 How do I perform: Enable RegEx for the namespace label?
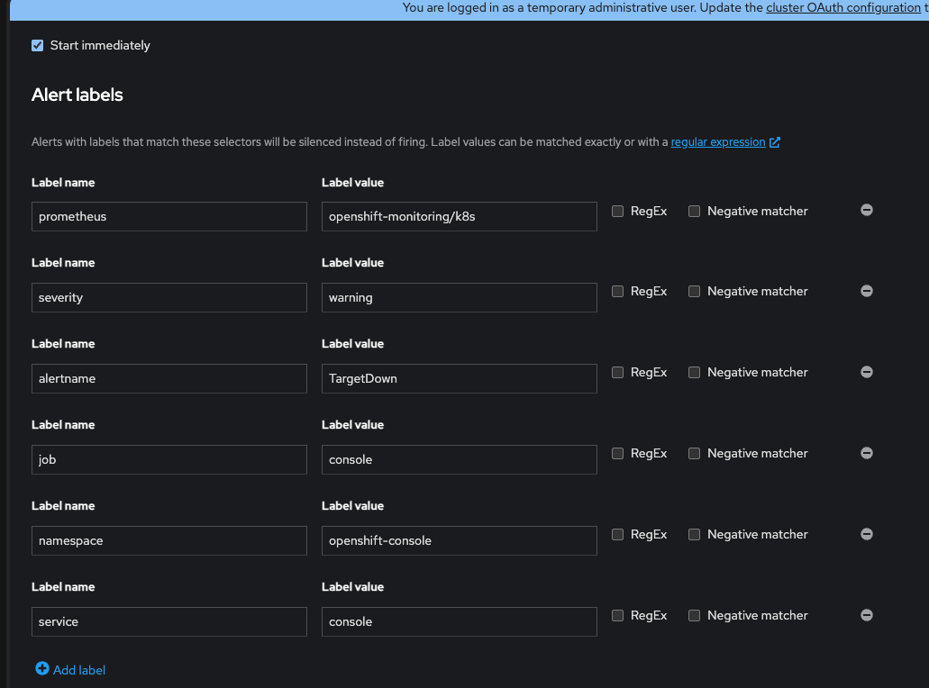[x=617, y=535]
